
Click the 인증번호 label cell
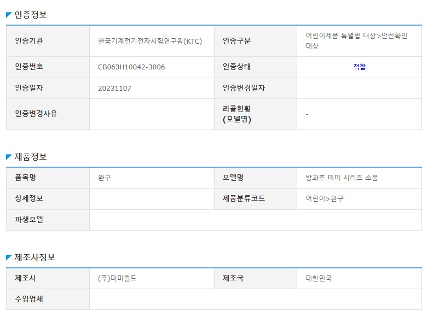(x=48, y=67)
